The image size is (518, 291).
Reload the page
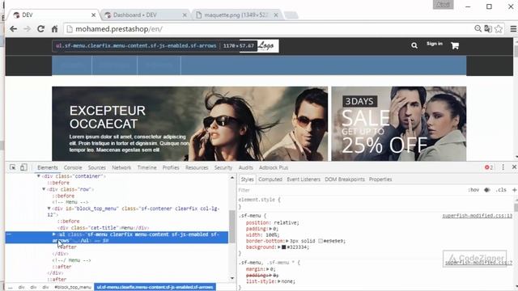pos(40,29)
